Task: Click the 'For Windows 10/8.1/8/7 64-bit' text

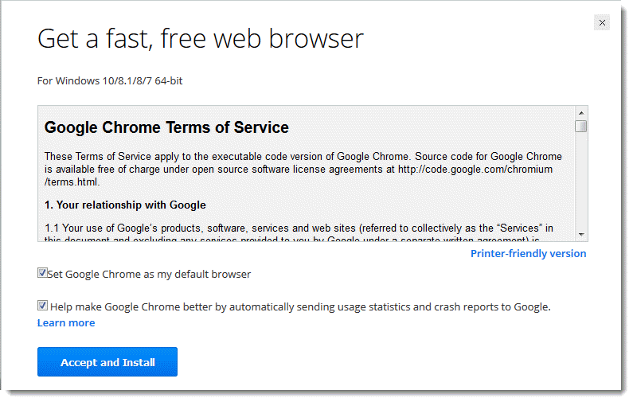Action: (x=110, y=80)
